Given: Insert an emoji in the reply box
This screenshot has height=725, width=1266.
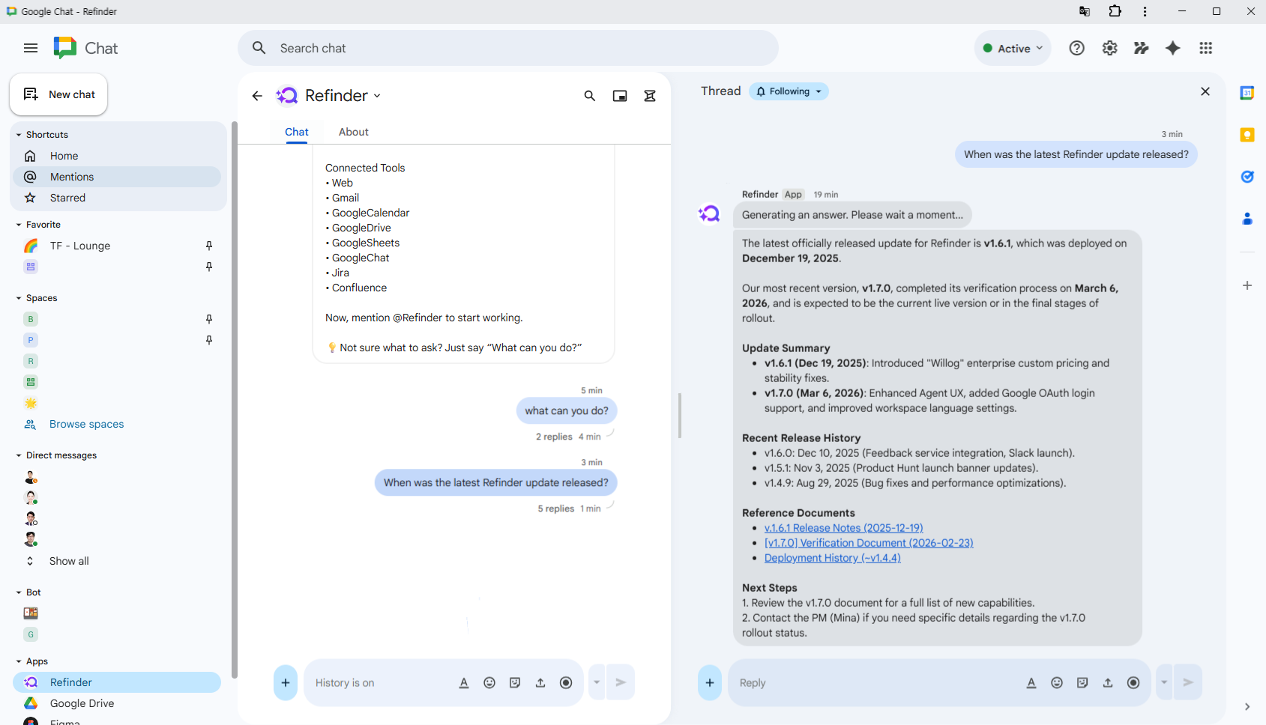Looking at the screenshot, I should click(x=1057, y=682).
